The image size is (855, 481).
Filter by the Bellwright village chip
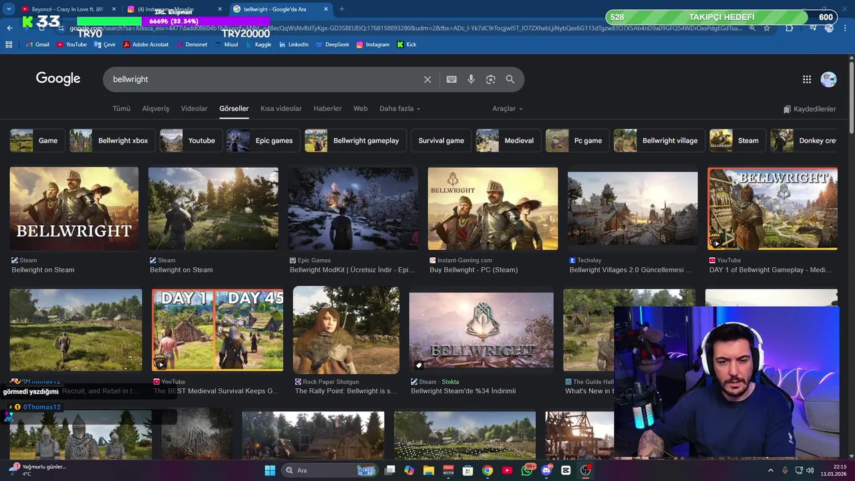click(659, 141)
